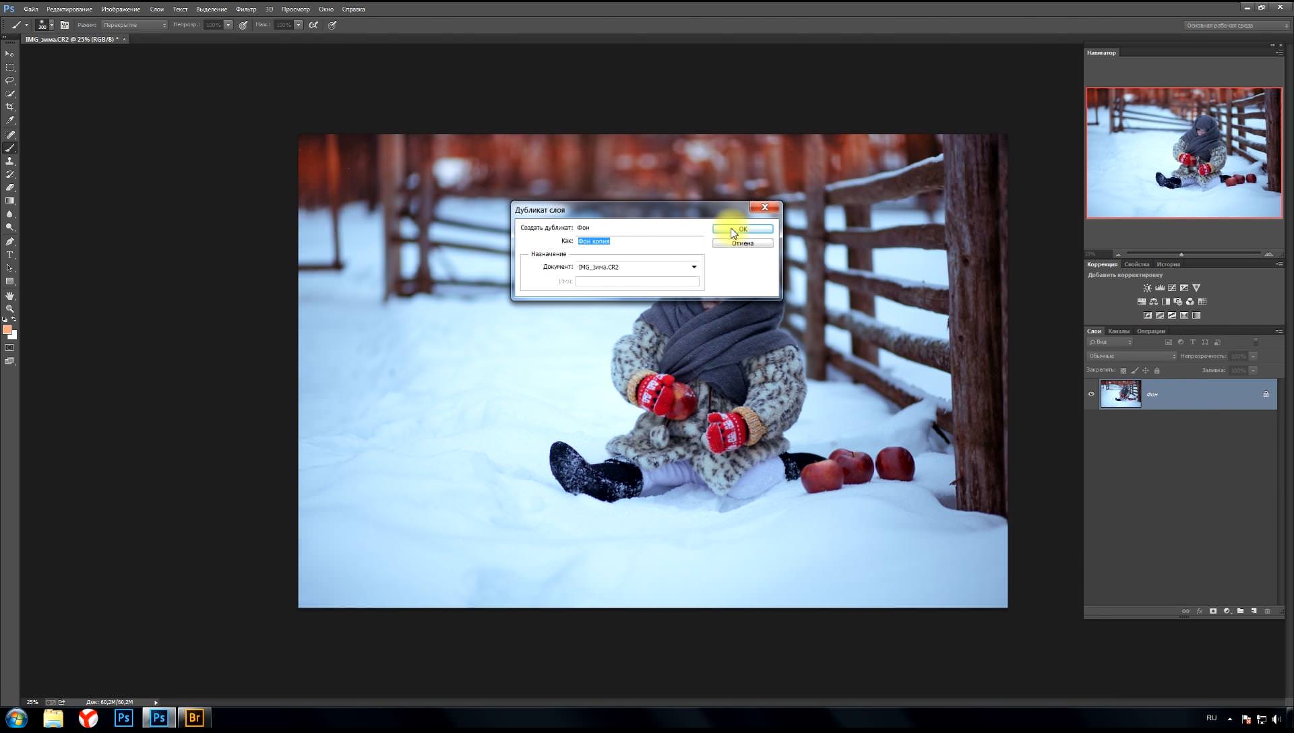Open the layer filter Вид dropdown

point(1110,342)
